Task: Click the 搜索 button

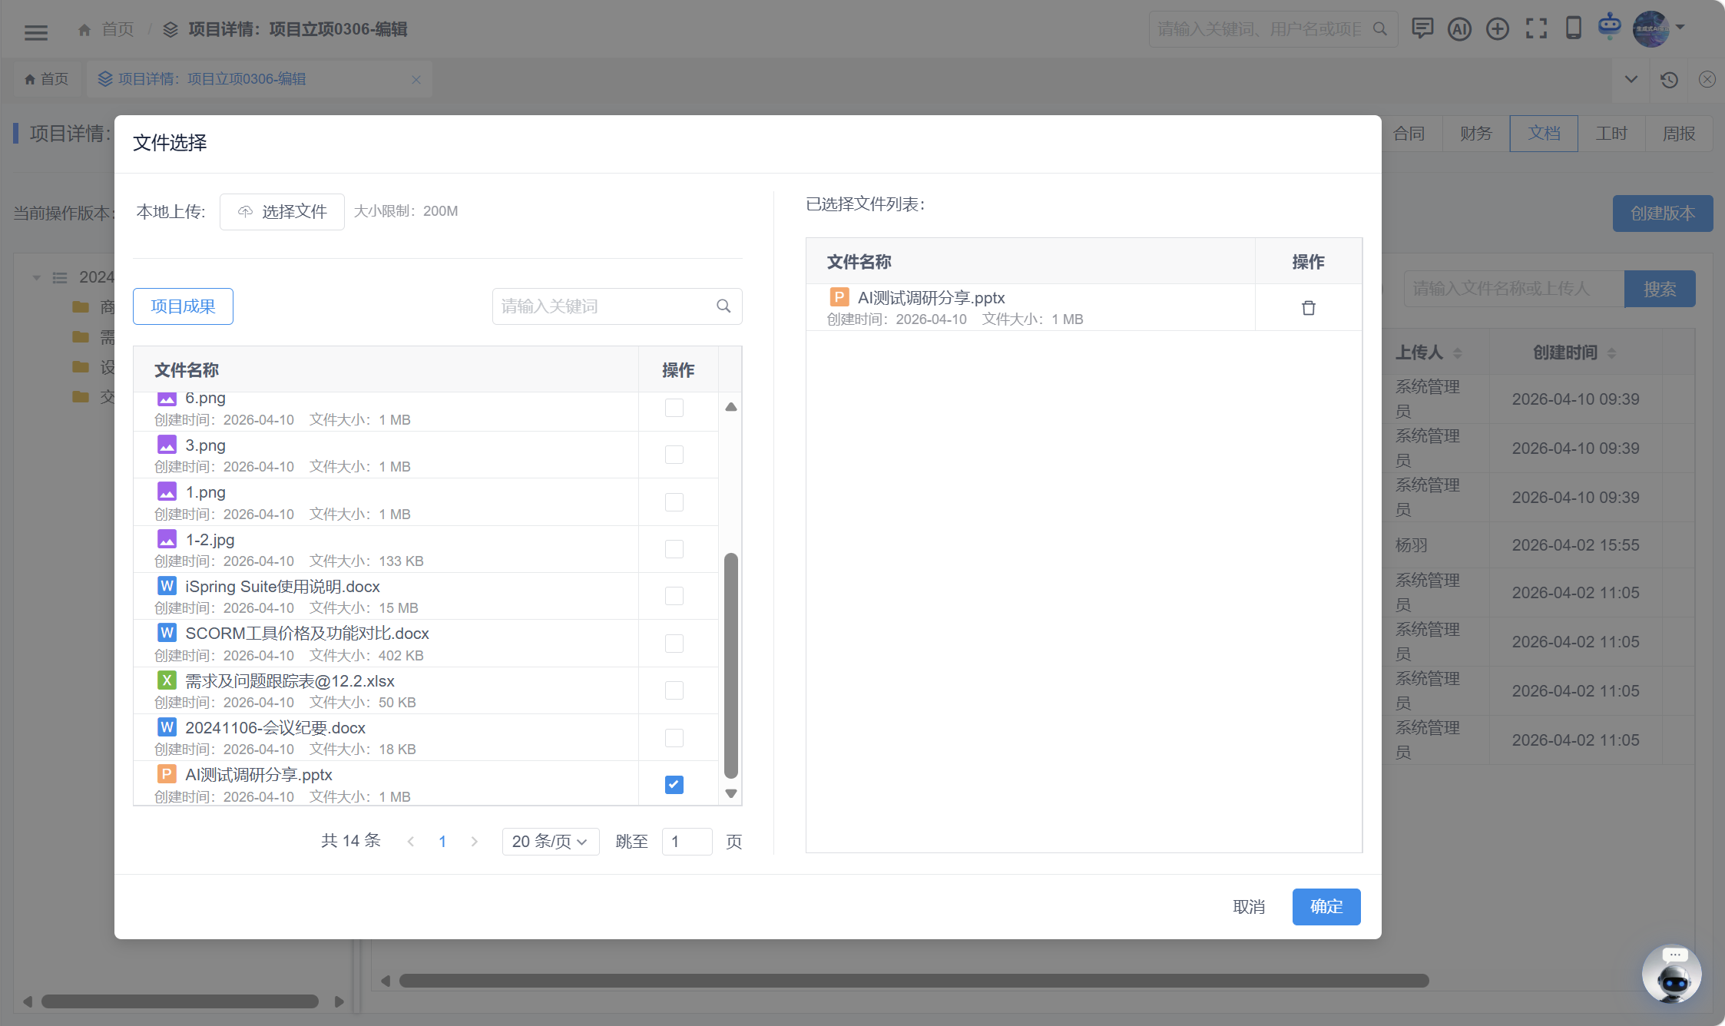Action: point(1660,289)
